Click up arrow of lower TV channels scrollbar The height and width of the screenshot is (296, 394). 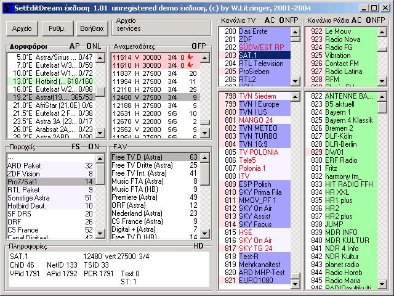click(295, 97)
